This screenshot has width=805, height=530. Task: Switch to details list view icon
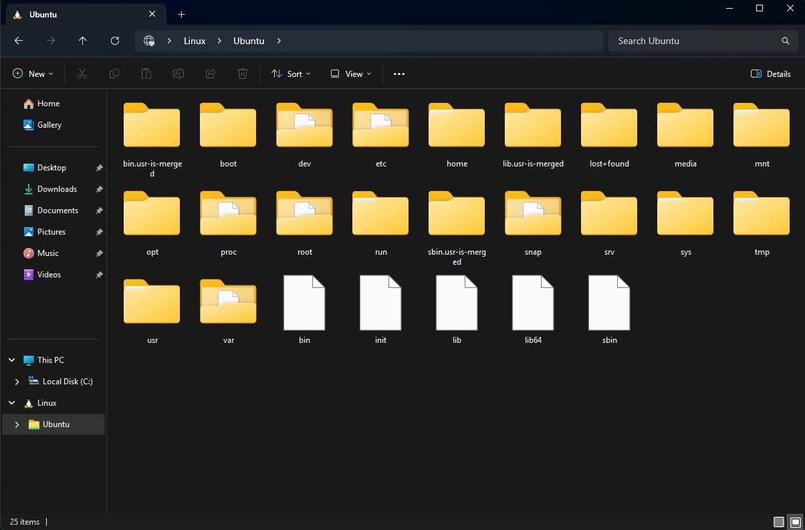(779, 522)
